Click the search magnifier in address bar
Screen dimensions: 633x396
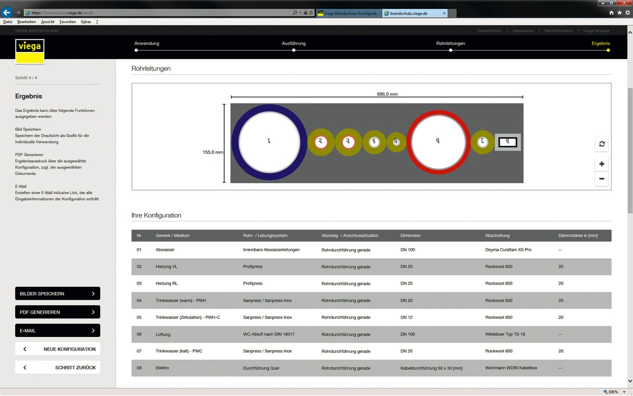(295, 13)
